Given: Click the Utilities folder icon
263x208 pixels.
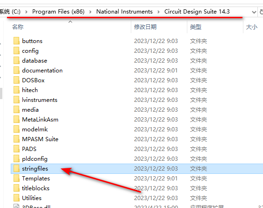Looking at the screenshot, I should click(x=16, y=198).
